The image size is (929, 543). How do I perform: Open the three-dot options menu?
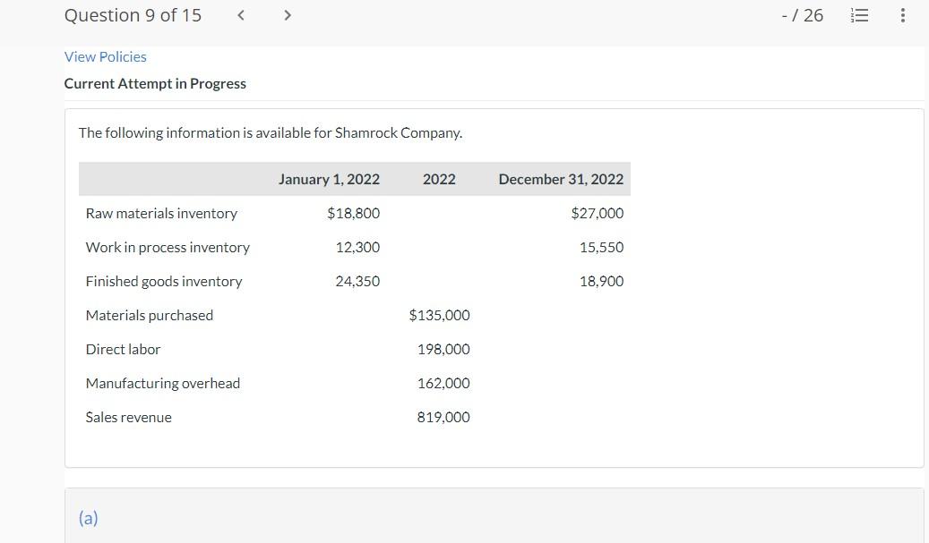tap(903, 15)
